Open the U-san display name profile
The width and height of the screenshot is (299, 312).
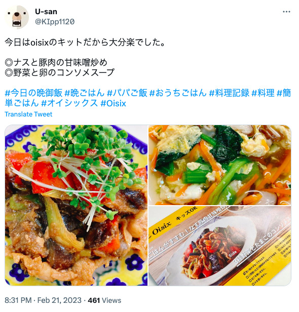pos(46,12)
